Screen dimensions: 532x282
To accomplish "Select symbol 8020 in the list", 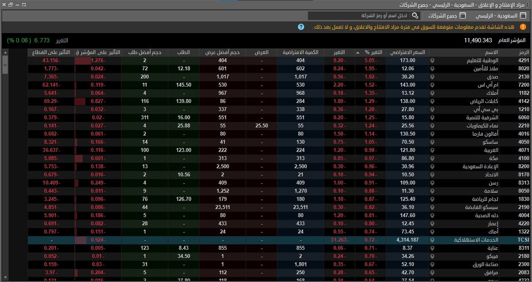I will 524,69.
